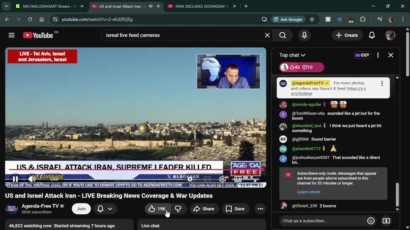Open live chat more options menu
The width and height of the screenshot is (410, 230).
378,55
